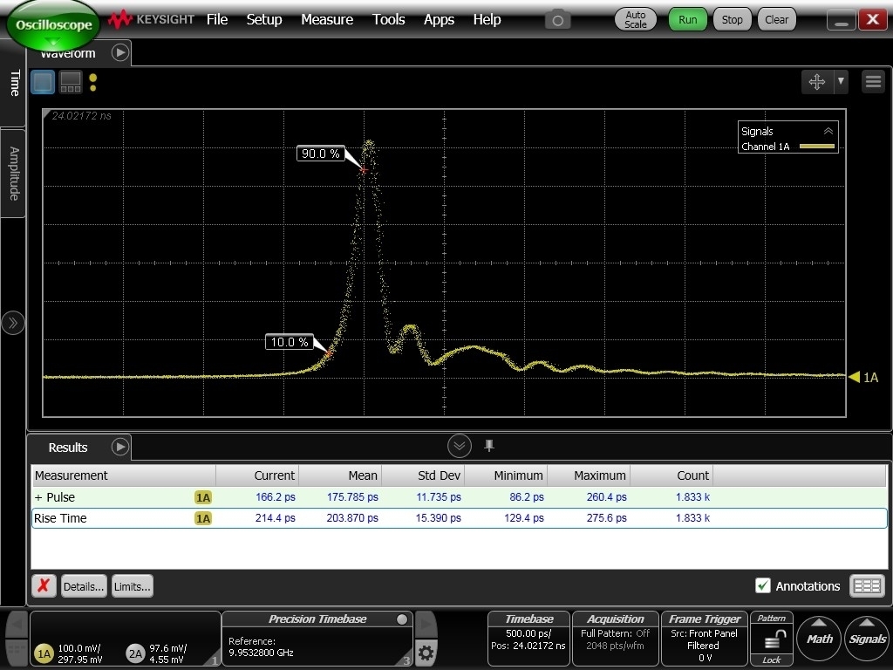893x670 pixels.
Task: Click the Channel 1A yellow legend swatch
Action: tap(816, 147)
